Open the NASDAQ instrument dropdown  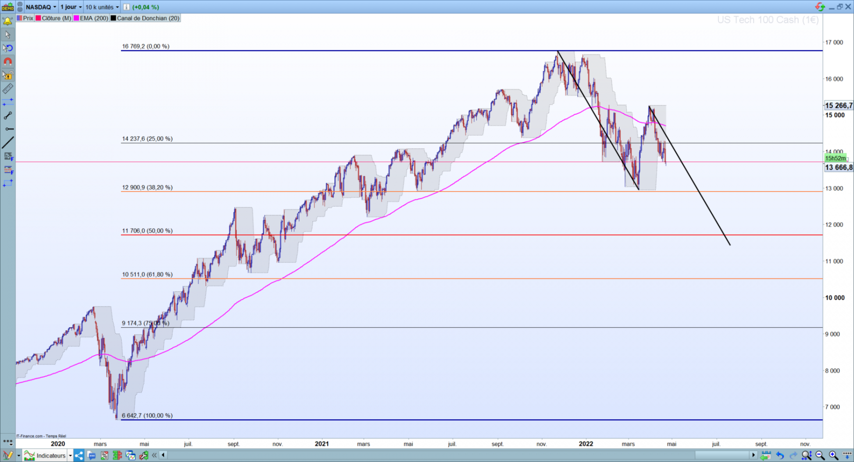click(x=41, y=7)
